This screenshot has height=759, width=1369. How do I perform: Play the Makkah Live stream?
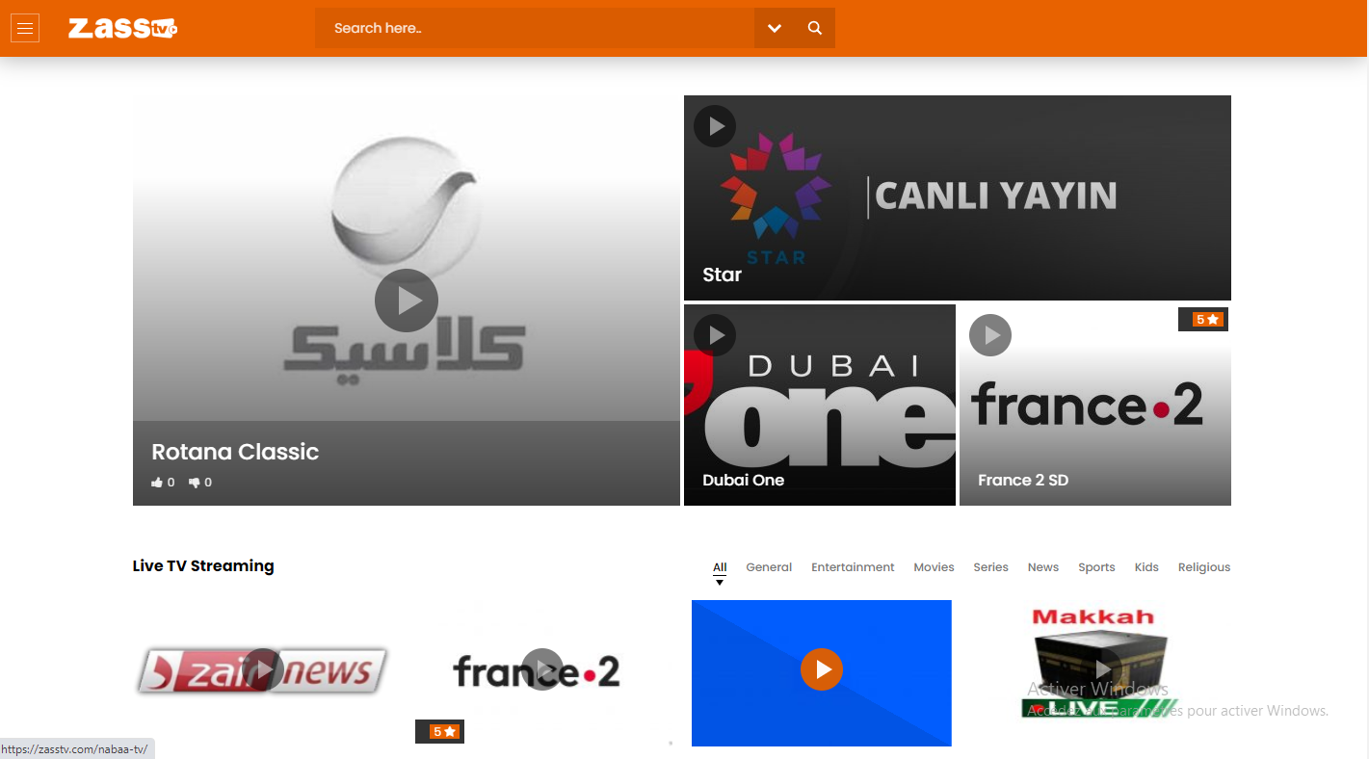click(x=1101, y=669)
